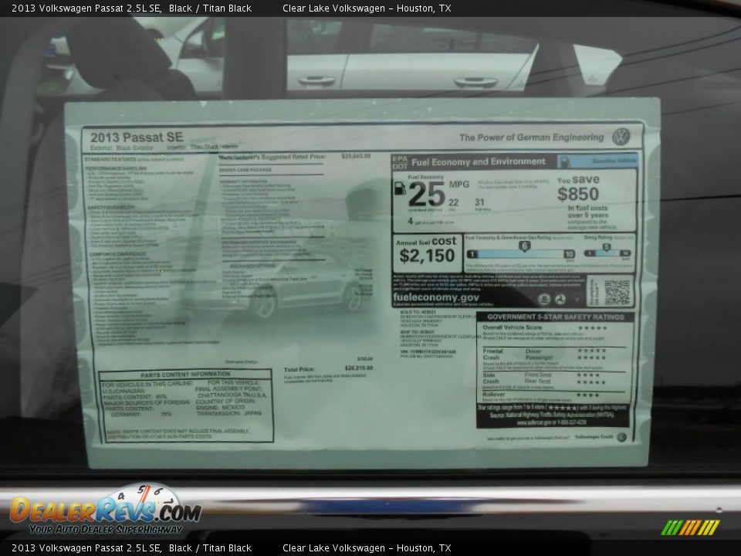Click the small Volkswagen Credit logo
Image resolution: width=741 pixels, height=556 pixels.
pos(621,437)
